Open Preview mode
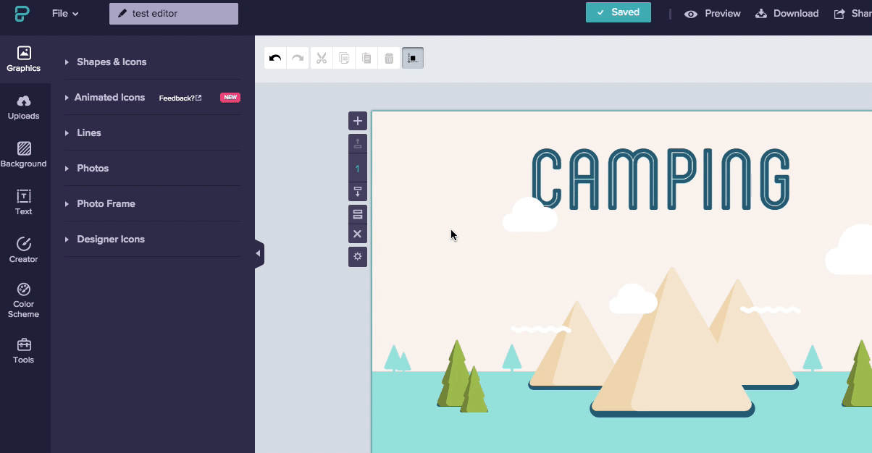872x453 pixels. pos(713,13)
